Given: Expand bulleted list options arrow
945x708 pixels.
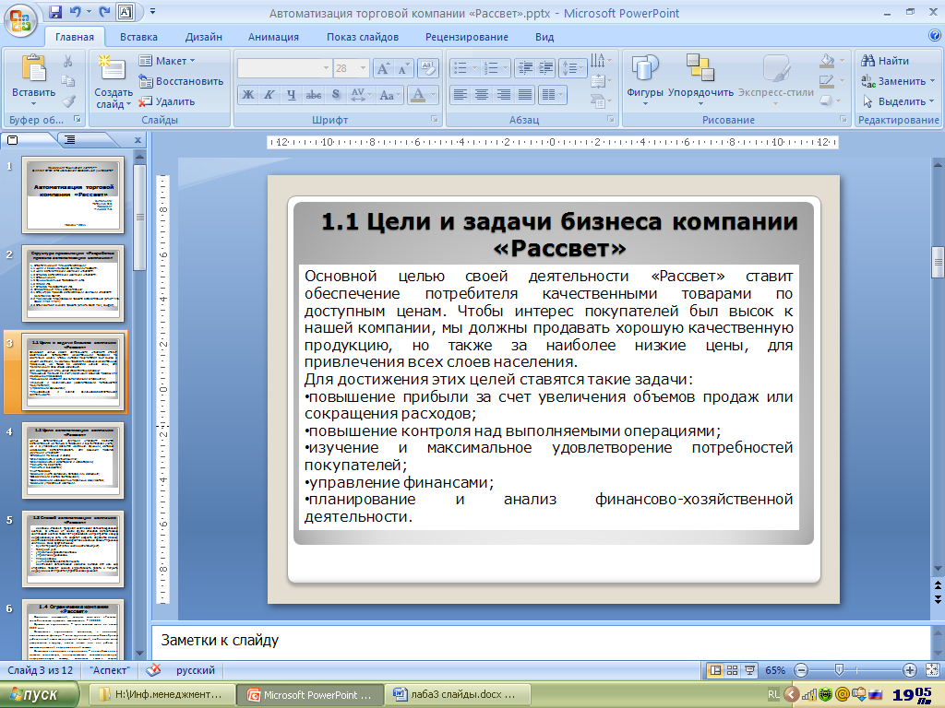Looking at the screenshot, I should 474,68.
